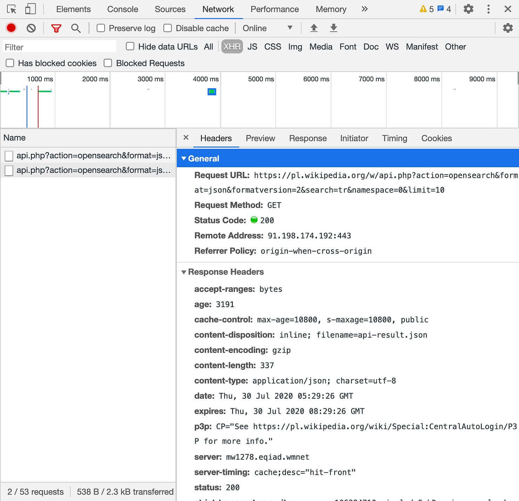Enable Disable cache
Image resolution: width=519 pixels, height=501 pixels.
(168, 28)
